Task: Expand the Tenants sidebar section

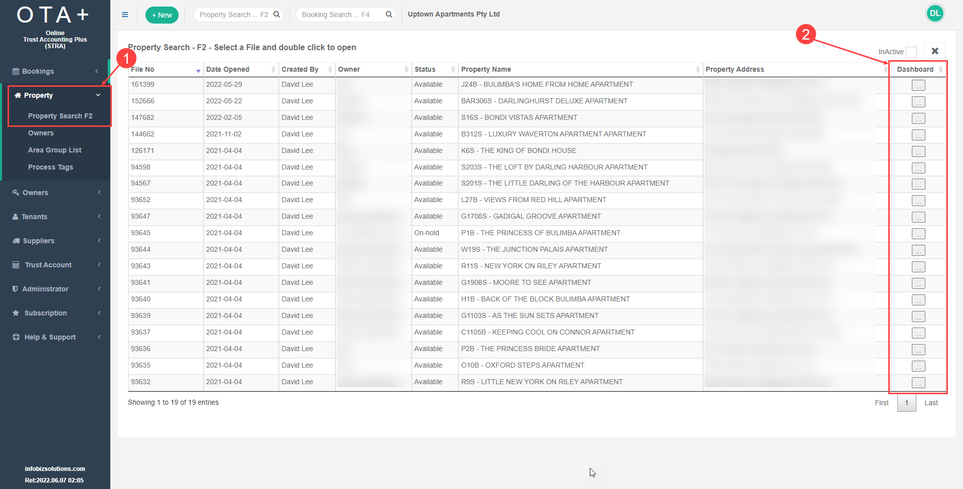Action: [x=55, y=217]
